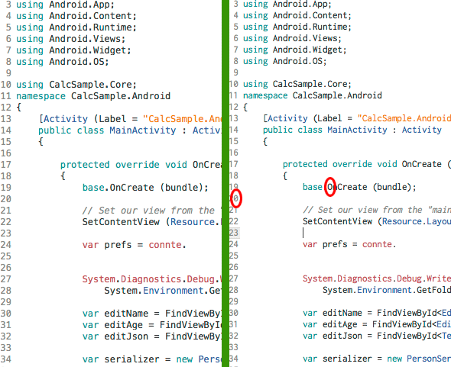Screen dimensions: 451x367
Task: Click 'Android.Content' in the right editor pane
Action: [x=310, y=15]
